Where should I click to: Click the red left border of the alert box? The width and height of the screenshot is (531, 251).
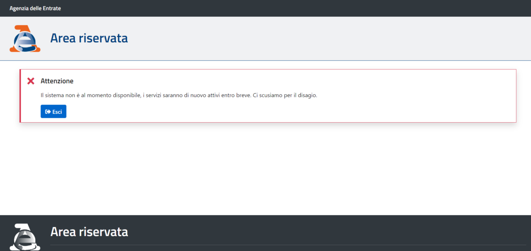point(20,96)
